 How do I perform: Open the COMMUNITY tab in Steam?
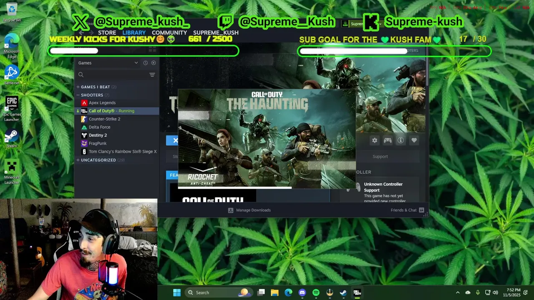pyautogui.click(x=169, y=32)
